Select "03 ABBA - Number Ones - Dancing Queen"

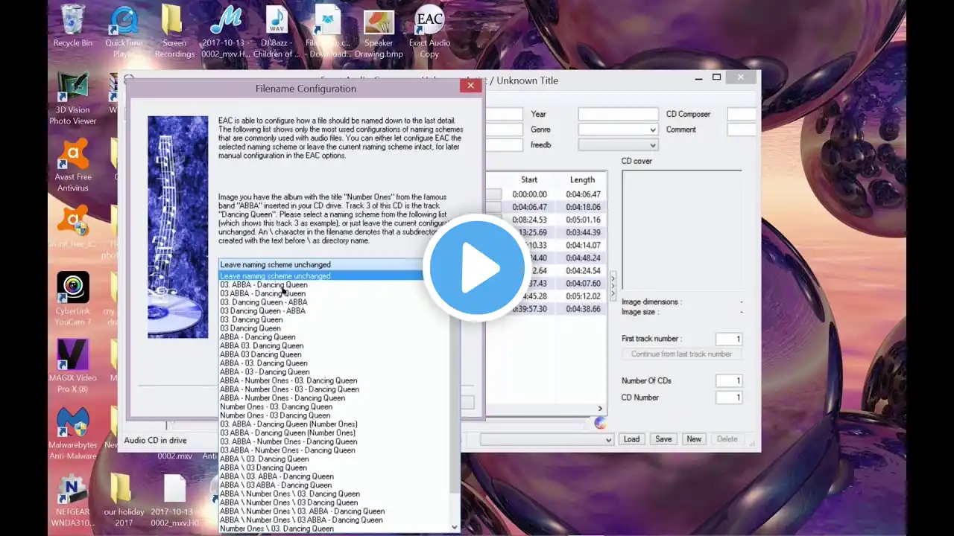288,450
